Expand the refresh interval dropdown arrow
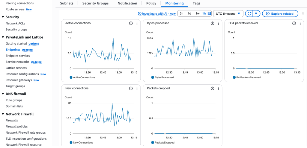Viewport: 307px width, 148px height. [x=256, y=13]
